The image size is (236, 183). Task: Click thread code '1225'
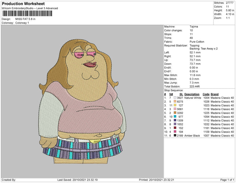206,113
